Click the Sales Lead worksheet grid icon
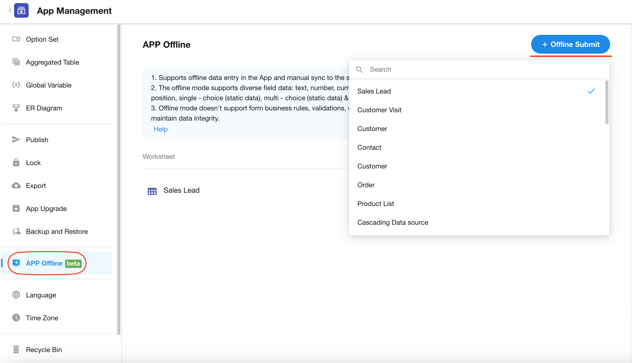Screen dimensions: 632x363 point(152,191)
